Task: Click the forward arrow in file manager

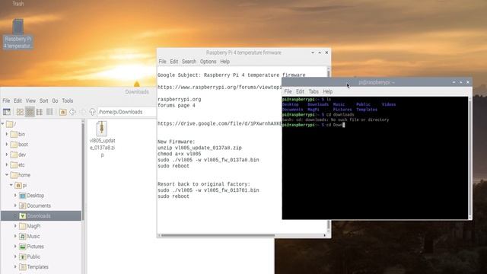Action: [83, 112]
